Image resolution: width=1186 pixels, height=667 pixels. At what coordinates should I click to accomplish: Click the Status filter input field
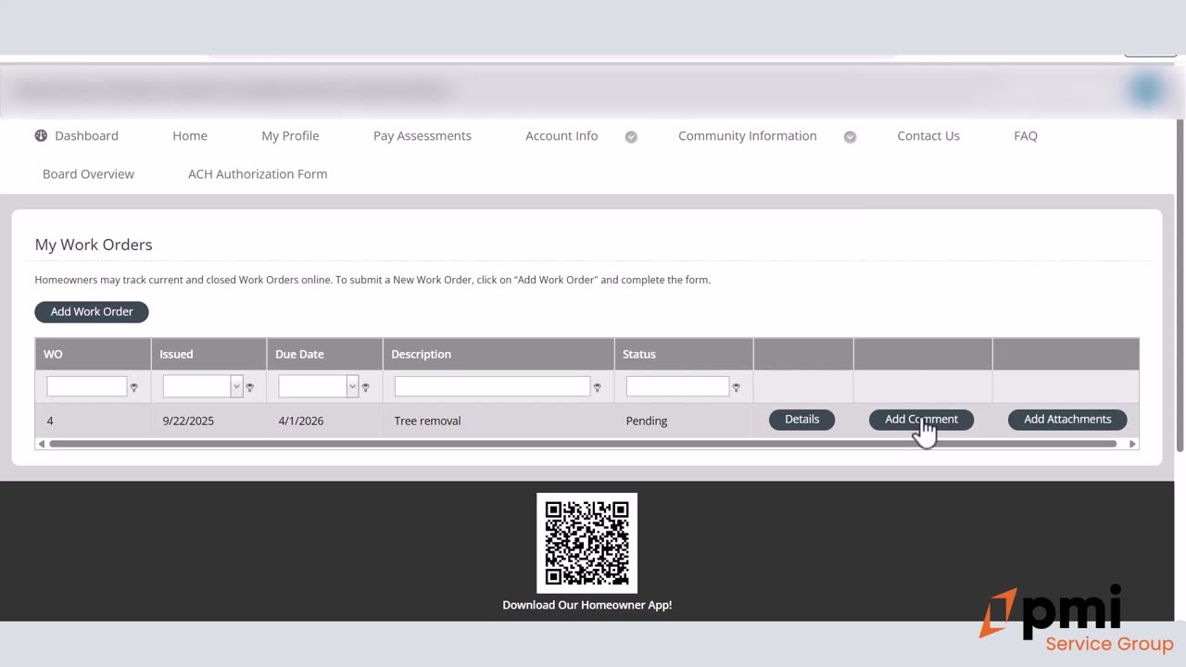677,386
